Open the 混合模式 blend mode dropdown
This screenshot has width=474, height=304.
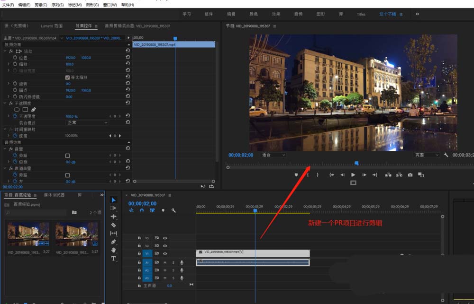coord(87,122)
